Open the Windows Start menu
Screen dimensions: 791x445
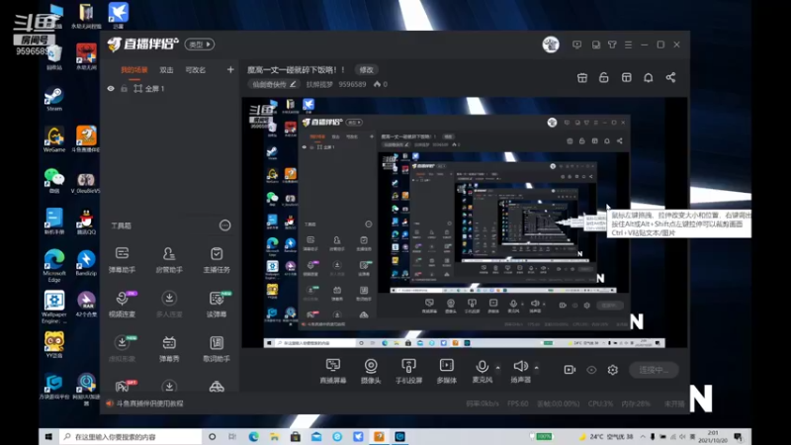[48, 437]
